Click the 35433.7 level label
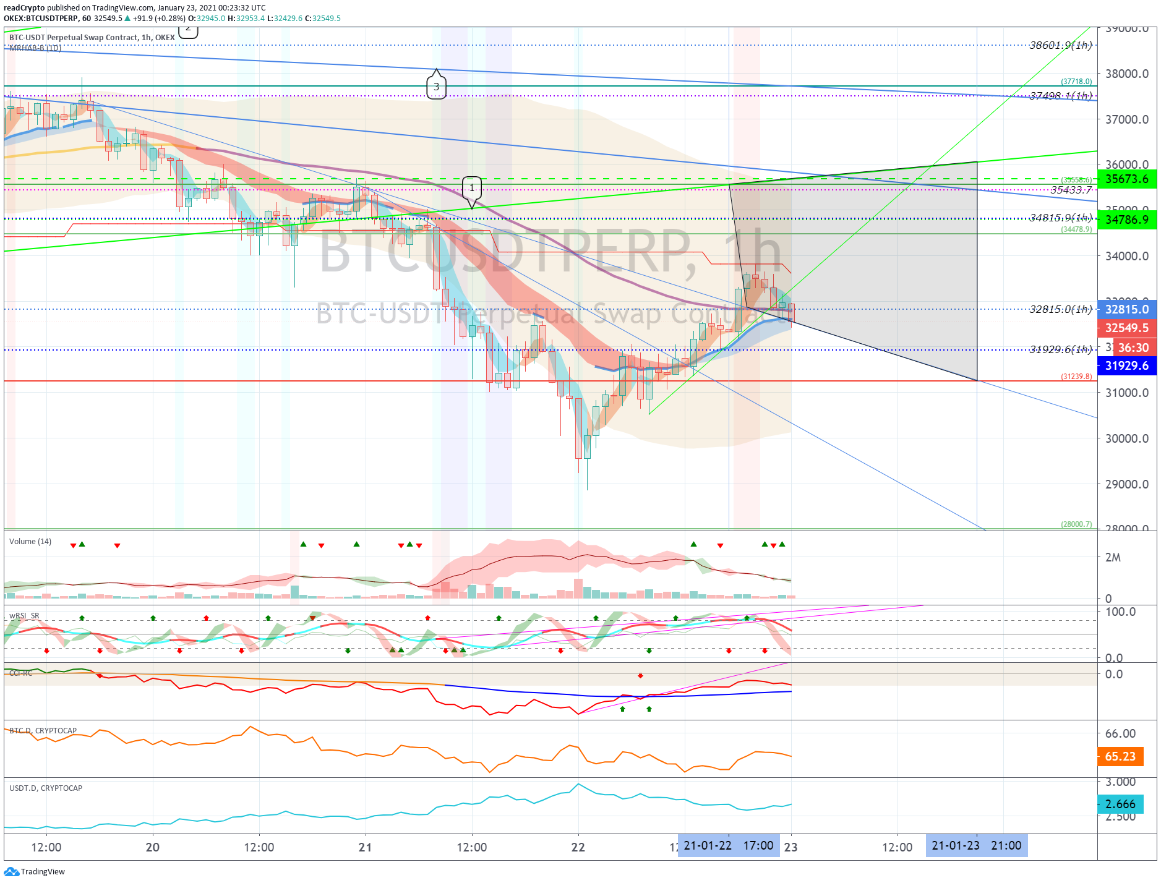This screenshot has height=883, width=1161. point(1071,190)
